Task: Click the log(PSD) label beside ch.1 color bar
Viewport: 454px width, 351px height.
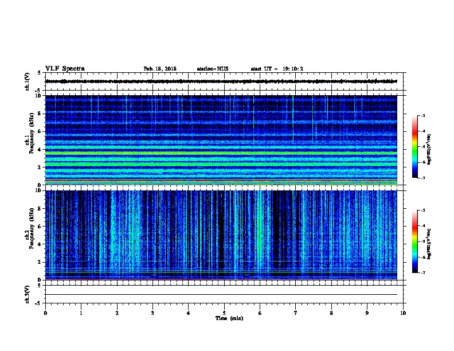Action: [x=429, y=149]
